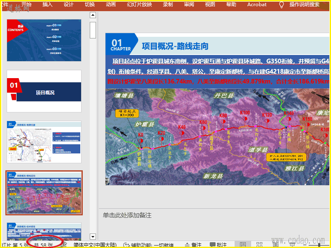
Task: Switch to Reading View icon
Action: point(276,245)
